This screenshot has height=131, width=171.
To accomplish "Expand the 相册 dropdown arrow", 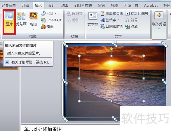I will [x=34, y=29].
